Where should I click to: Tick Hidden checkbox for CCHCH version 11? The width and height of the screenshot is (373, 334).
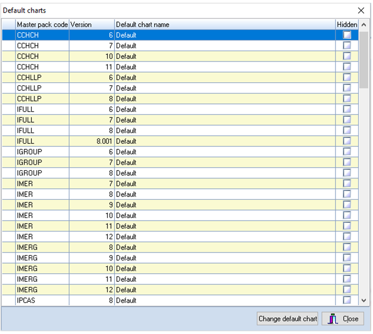(x=347, y=67)
